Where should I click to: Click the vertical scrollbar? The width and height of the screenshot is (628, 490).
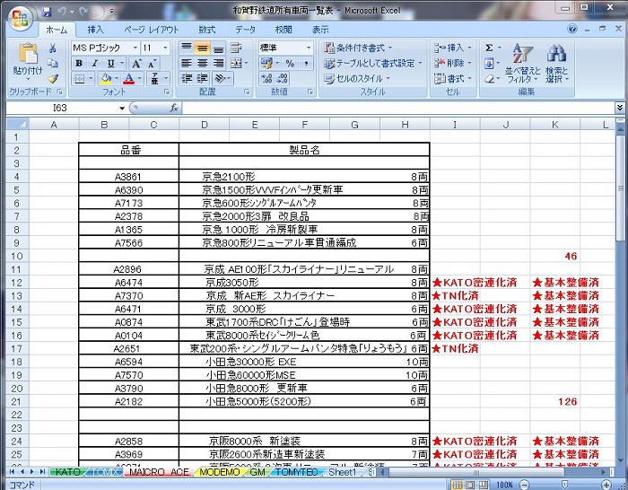[621, 188]
